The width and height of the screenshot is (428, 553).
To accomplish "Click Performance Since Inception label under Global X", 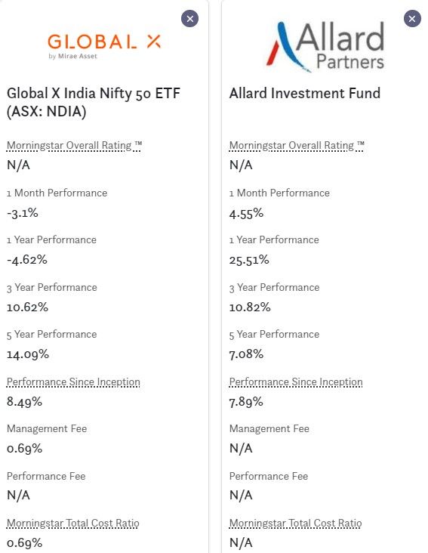I will pyautogui.click(x=73, y=382).
